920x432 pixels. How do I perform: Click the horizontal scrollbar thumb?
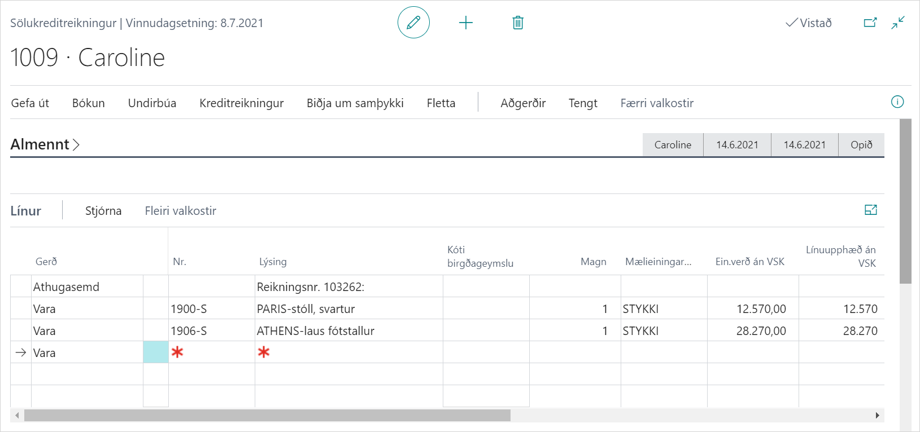tap(267, 416)
